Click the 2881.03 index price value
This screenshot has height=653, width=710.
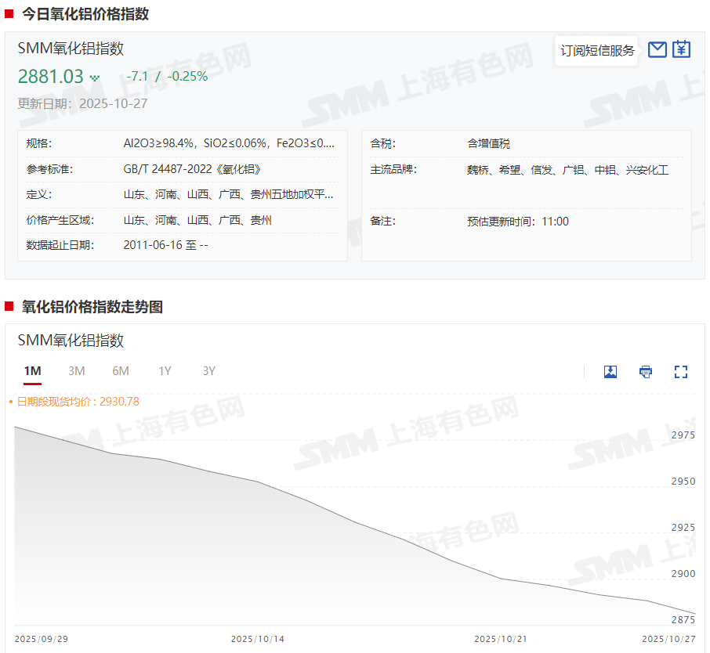tap(50, 77)
